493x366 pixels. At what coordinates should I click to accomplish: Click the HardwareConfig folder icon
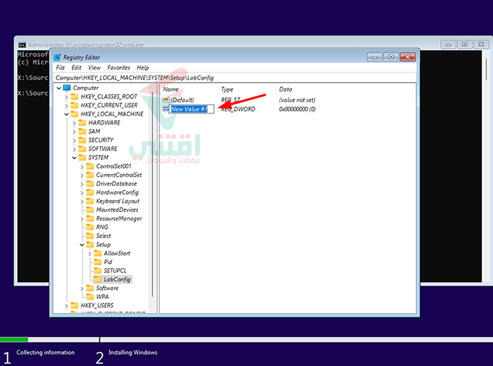(x=90, y=192)
